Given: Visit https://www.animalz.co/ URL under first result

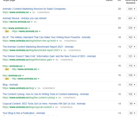Looking at the screenshot, I should (x=16, y=12).
